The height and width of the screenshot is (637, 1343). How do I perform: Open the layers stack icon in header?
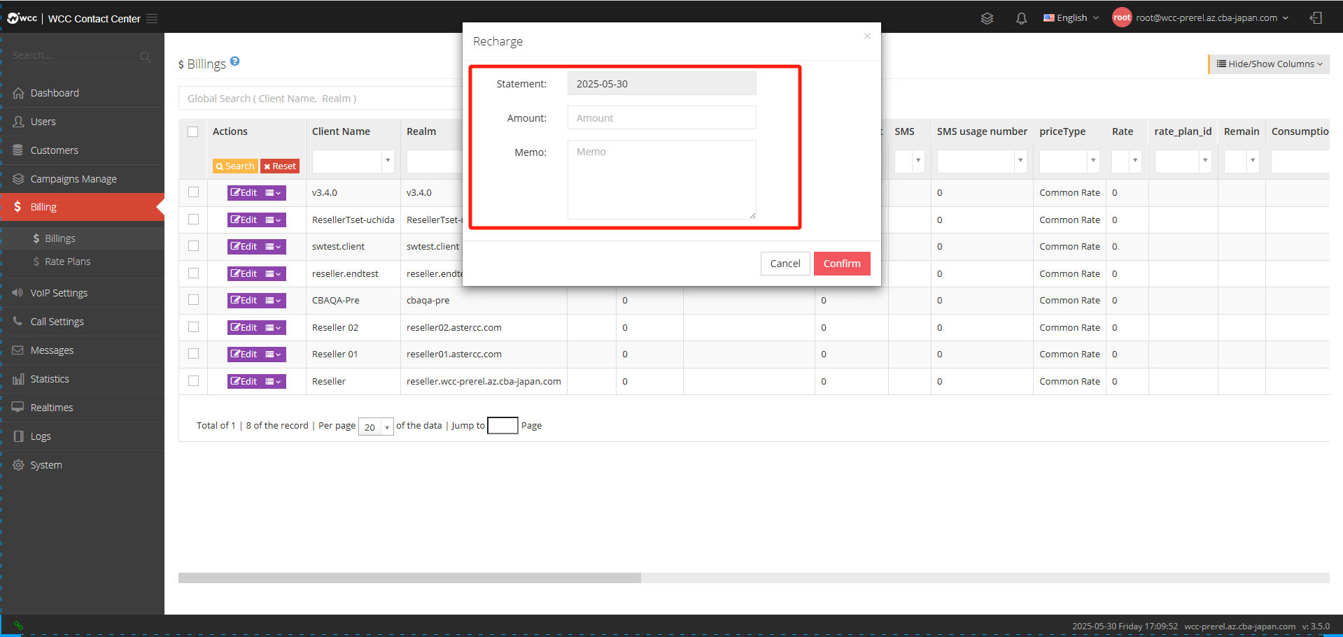[987, 18]
